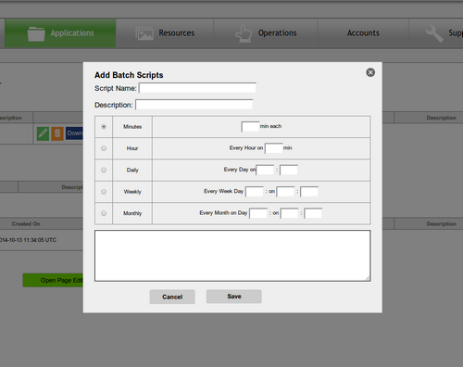Open the Resources tab
This screenshot has width=463, height=367.
click(165, 33)
